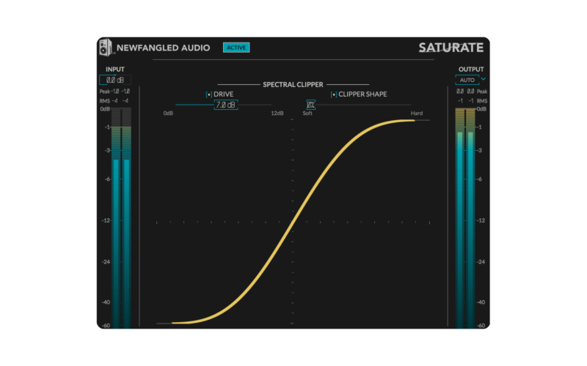This screenshot has height=366, width=587.
Task: Click the input level meter bars
Action: (x=121, y=220)
